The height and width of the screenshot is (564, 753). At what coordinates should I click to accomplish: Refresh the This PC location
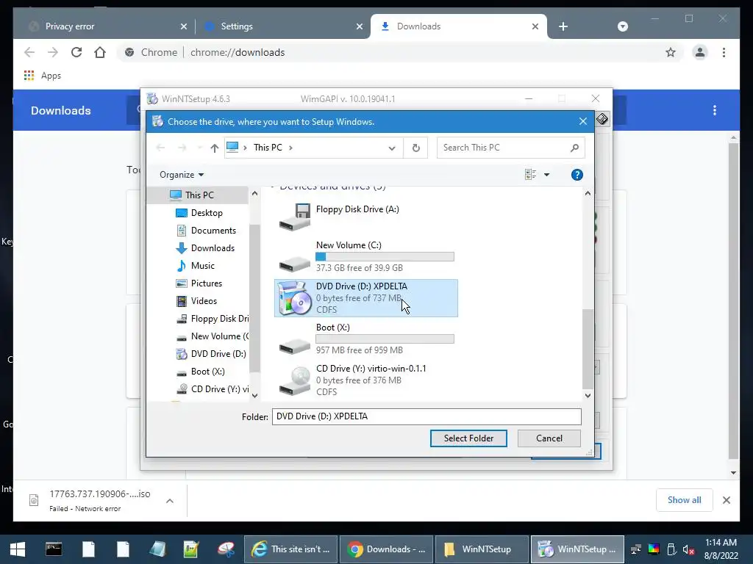point(416,148)
